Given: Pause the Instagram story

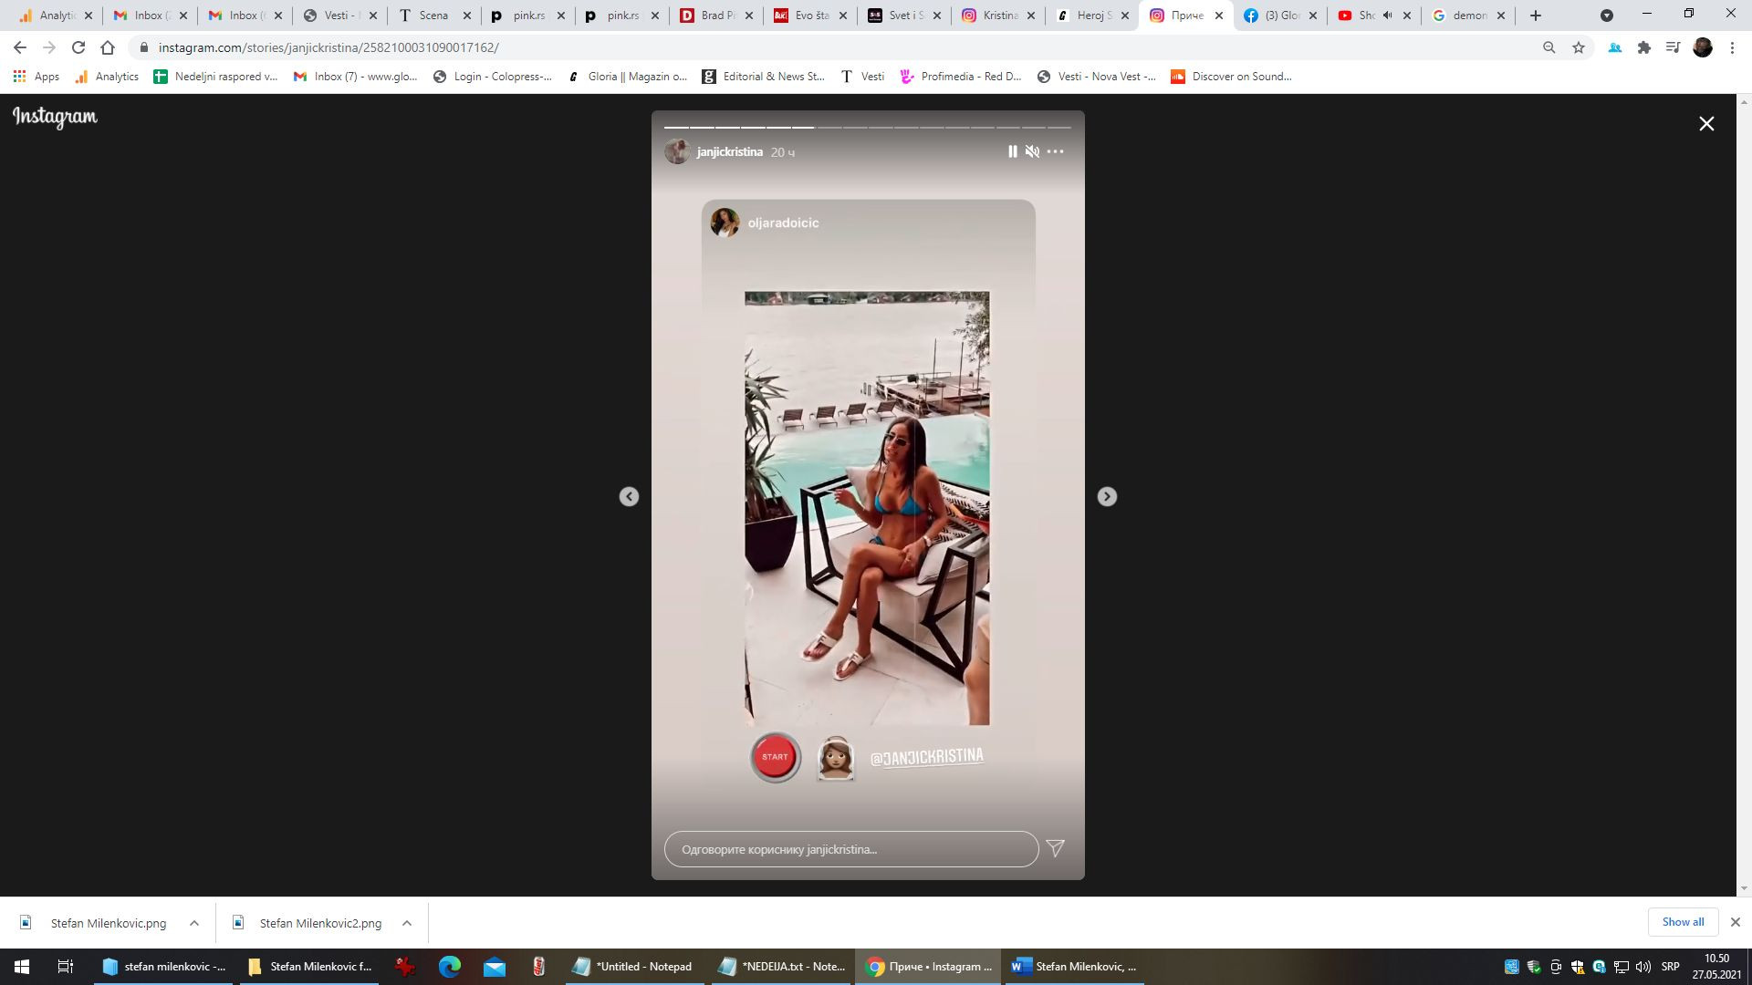Looking at the screenshot, I should (1012, 151).
